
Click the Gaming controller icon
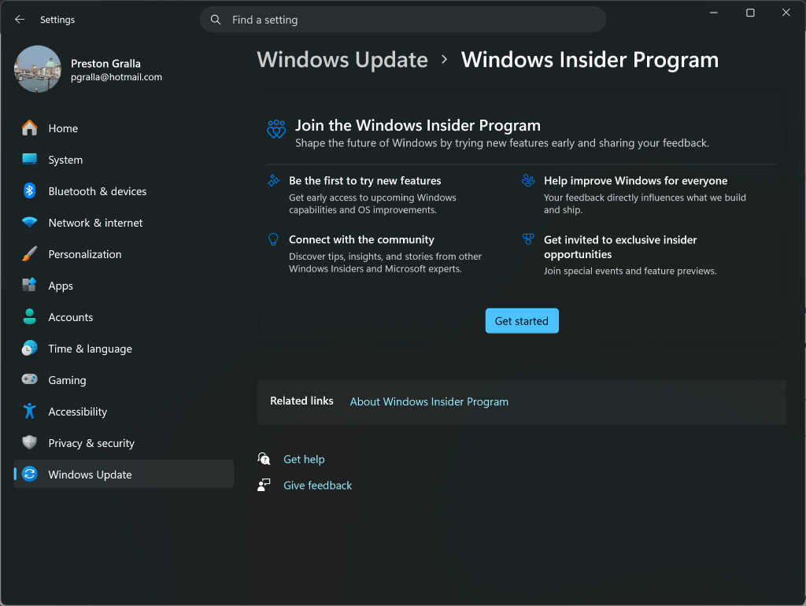(x=29, y=379)
